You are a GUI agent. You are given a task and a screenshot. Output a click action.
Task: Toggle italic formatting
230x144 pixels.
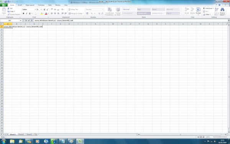click(26, 13)
